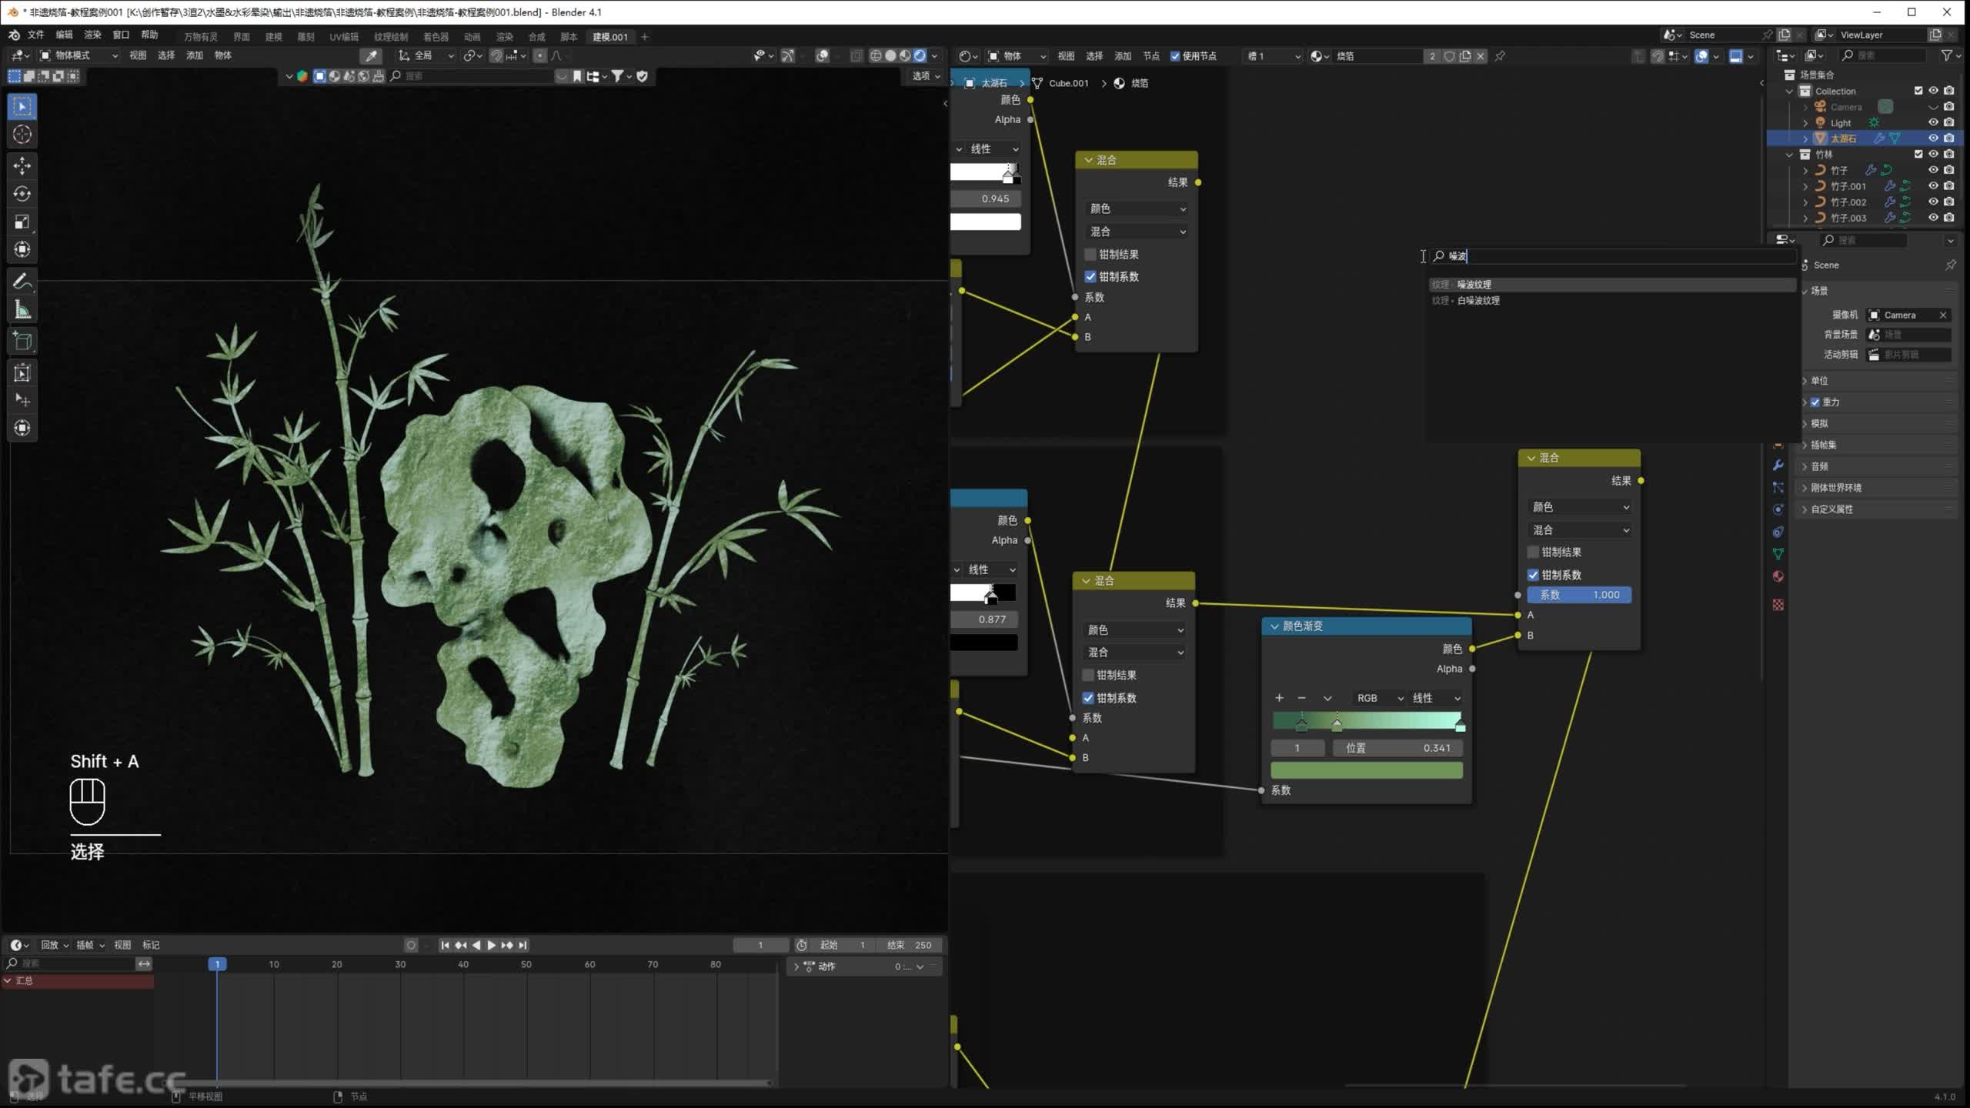
Task: Select the Move tool
Action: tap(22, 165)
